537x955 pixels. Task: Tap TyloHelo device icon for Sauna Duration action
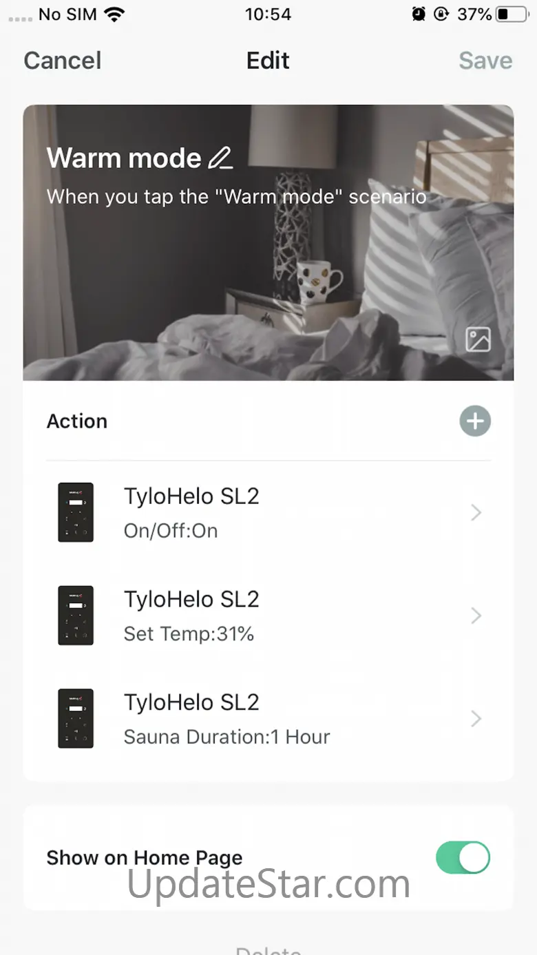pos(76,719)
